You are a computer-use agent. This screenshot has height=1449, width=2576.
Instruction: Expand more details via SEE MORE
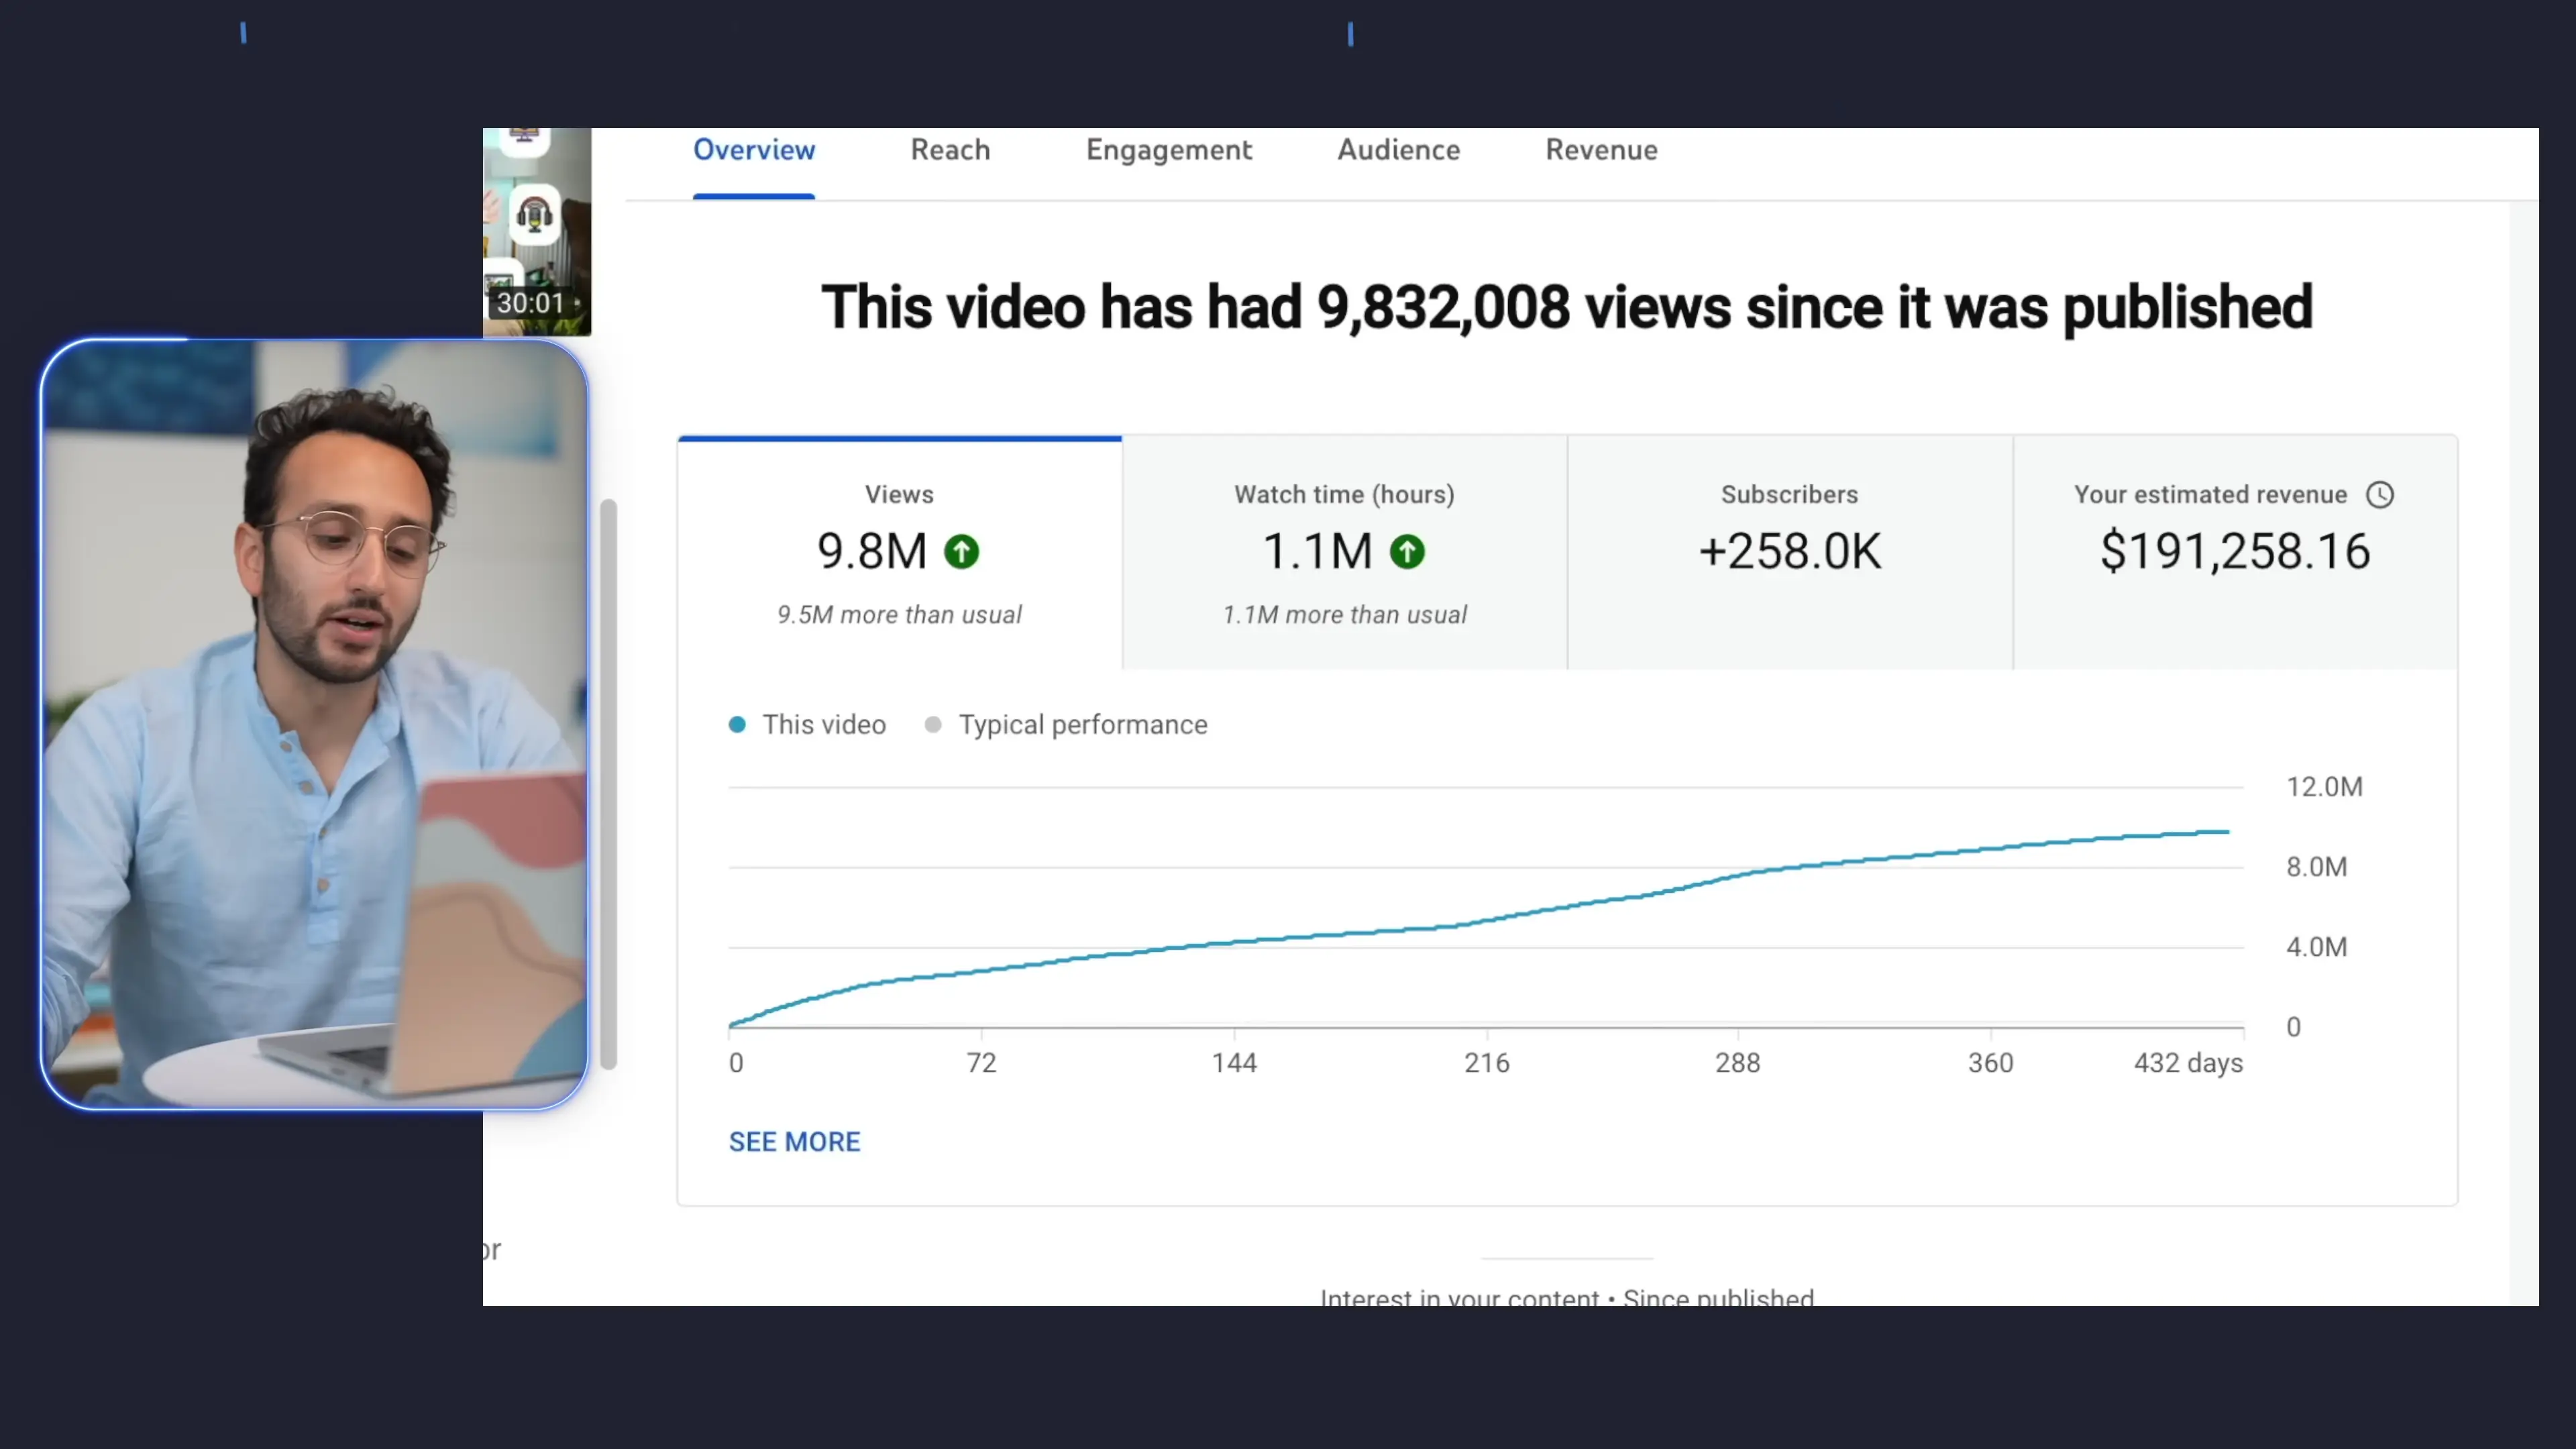[794, 1141]
